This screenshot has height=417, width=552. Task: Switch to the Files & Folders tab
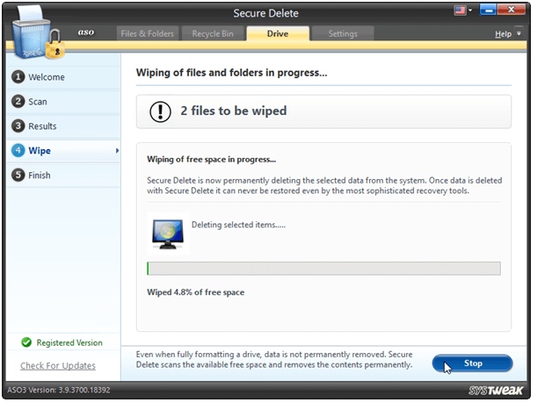point(147,33)
